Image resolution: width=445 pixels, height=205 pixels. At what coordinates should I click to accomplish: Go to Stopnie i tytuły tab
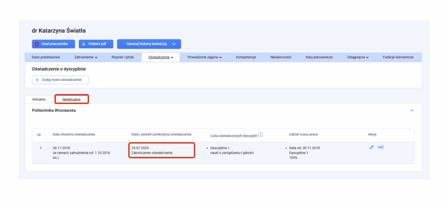(122, 57)
